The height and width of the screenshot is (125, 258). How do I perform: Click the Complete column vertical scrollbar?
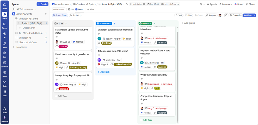point(177,77)
